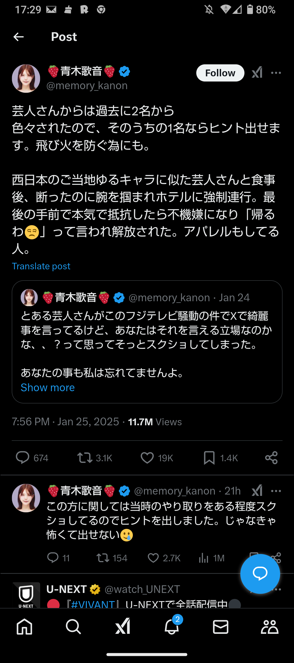Image resolution: width=294 pixels, height=663 pixels.
Task: View reply analytics showing 1M views
Action: [x=212, y=558]
